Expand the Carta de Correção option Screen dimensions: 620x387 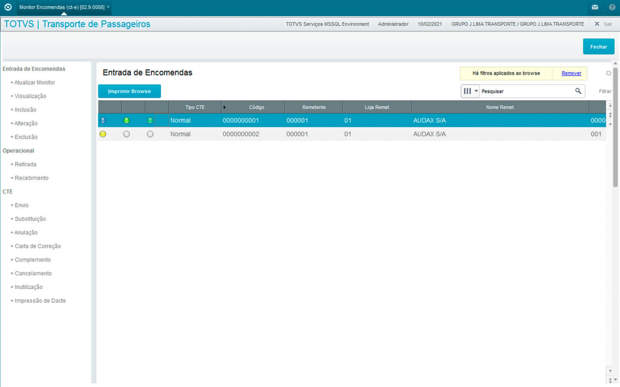[x=37, y=246]
